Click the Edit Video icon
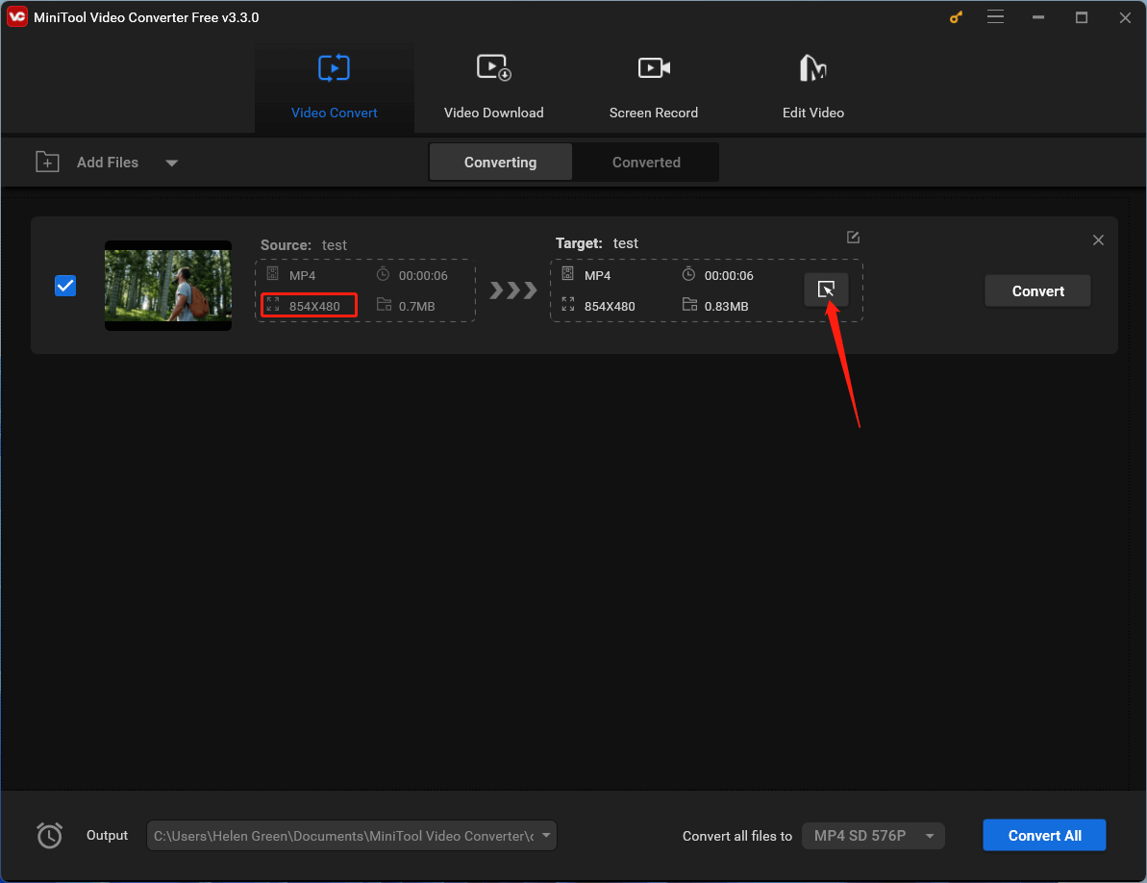 [812, 68]
